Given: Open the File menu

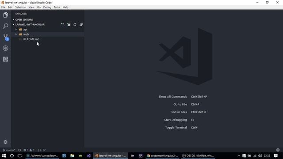Looking at the screenshot, I should (x=3, y=7).
